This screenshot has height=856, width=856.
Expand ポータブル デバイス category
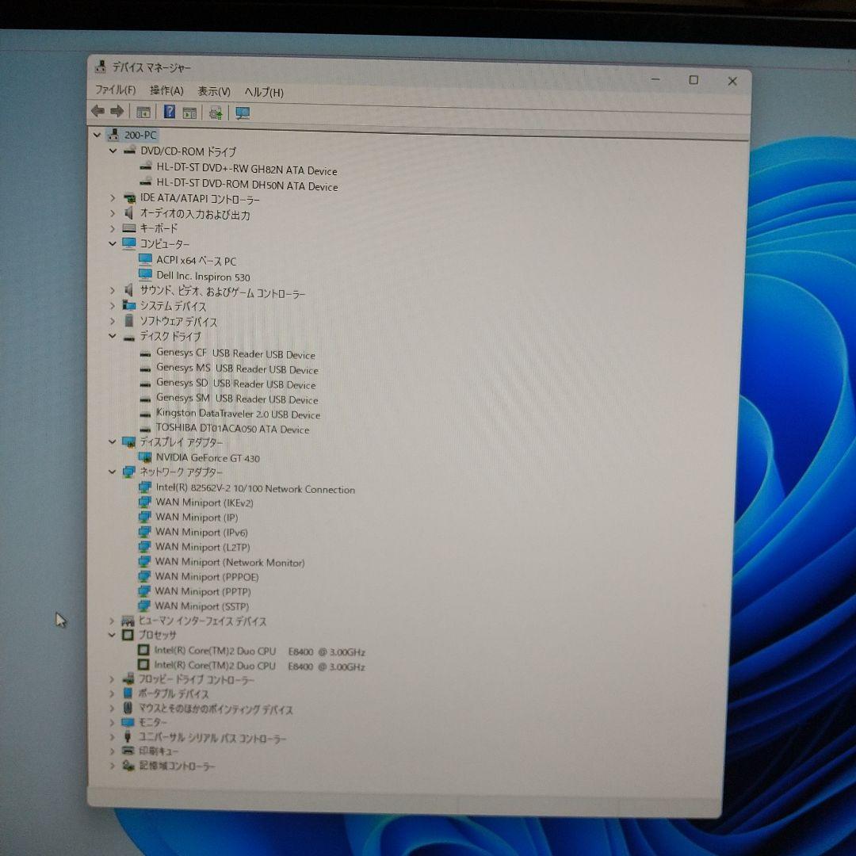tap(112, 694)
